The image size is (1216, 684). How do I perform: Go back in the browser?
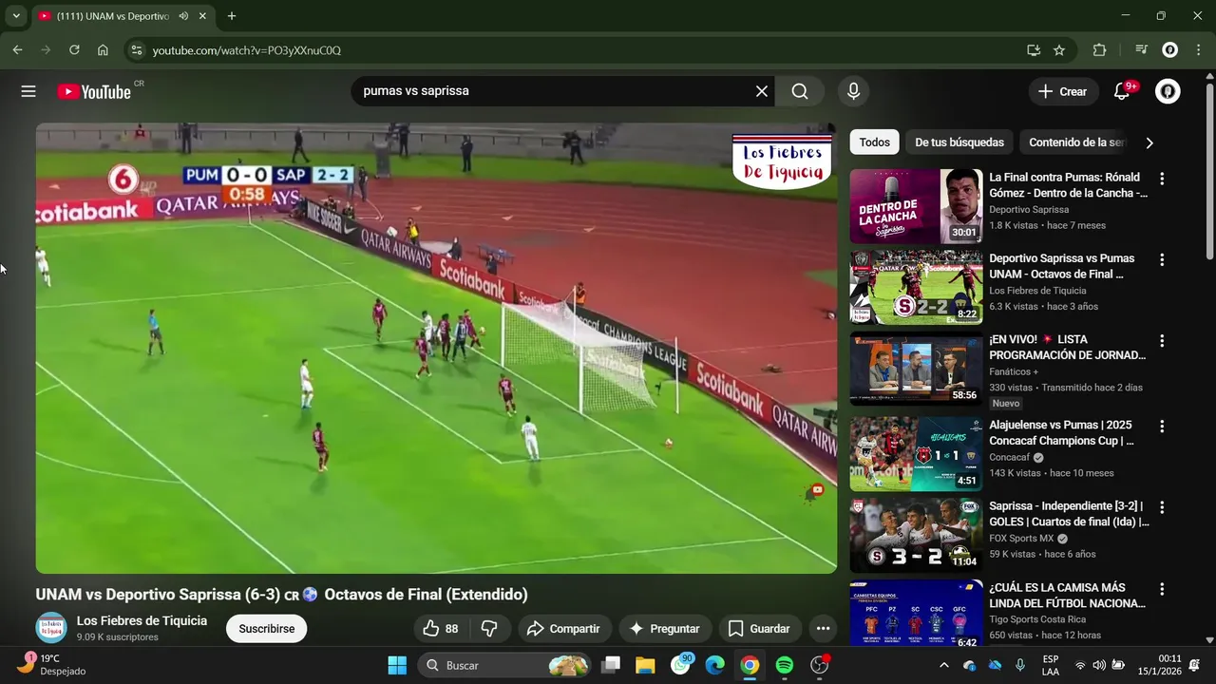[17, 50]
